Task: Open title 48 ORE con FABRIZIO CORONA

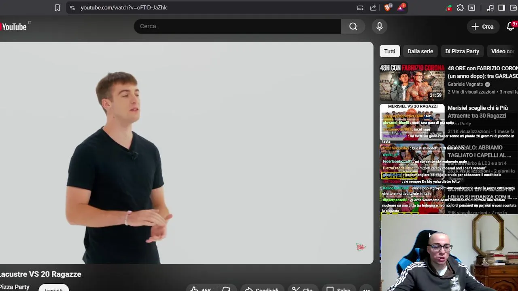Action: 482,72
